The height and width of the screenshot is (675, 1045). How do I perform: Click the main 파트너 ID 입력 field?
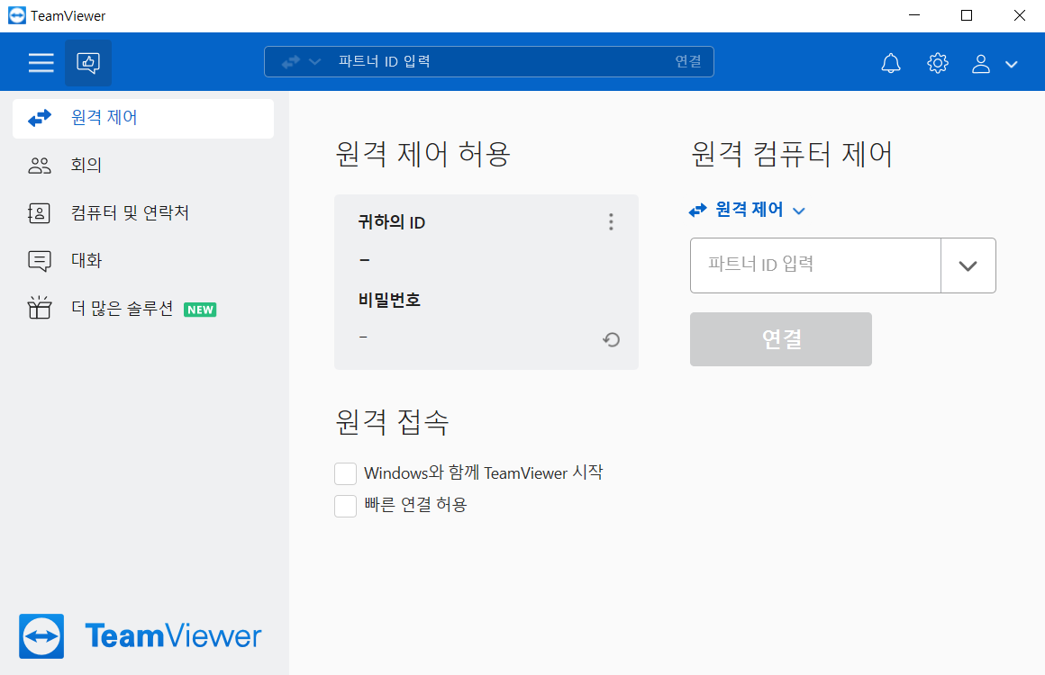815,265
